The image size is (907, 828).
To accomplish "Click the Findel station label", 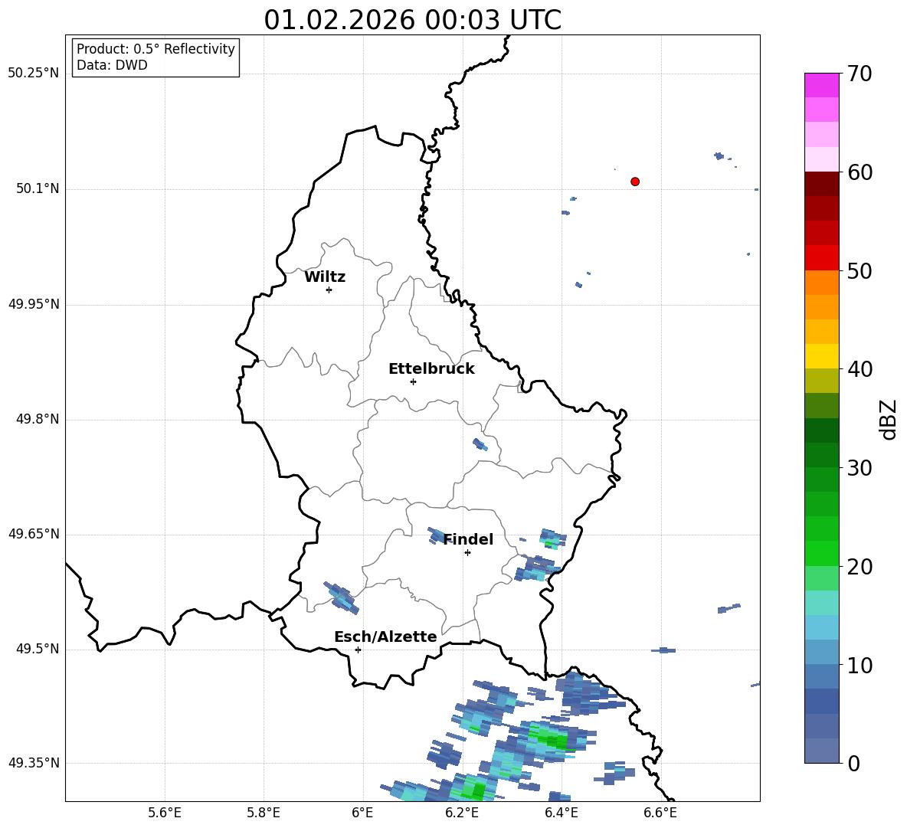I will [468, 539].
